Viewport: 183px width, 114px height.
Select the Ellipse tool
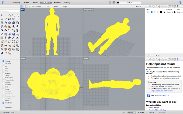pos(2,19)
